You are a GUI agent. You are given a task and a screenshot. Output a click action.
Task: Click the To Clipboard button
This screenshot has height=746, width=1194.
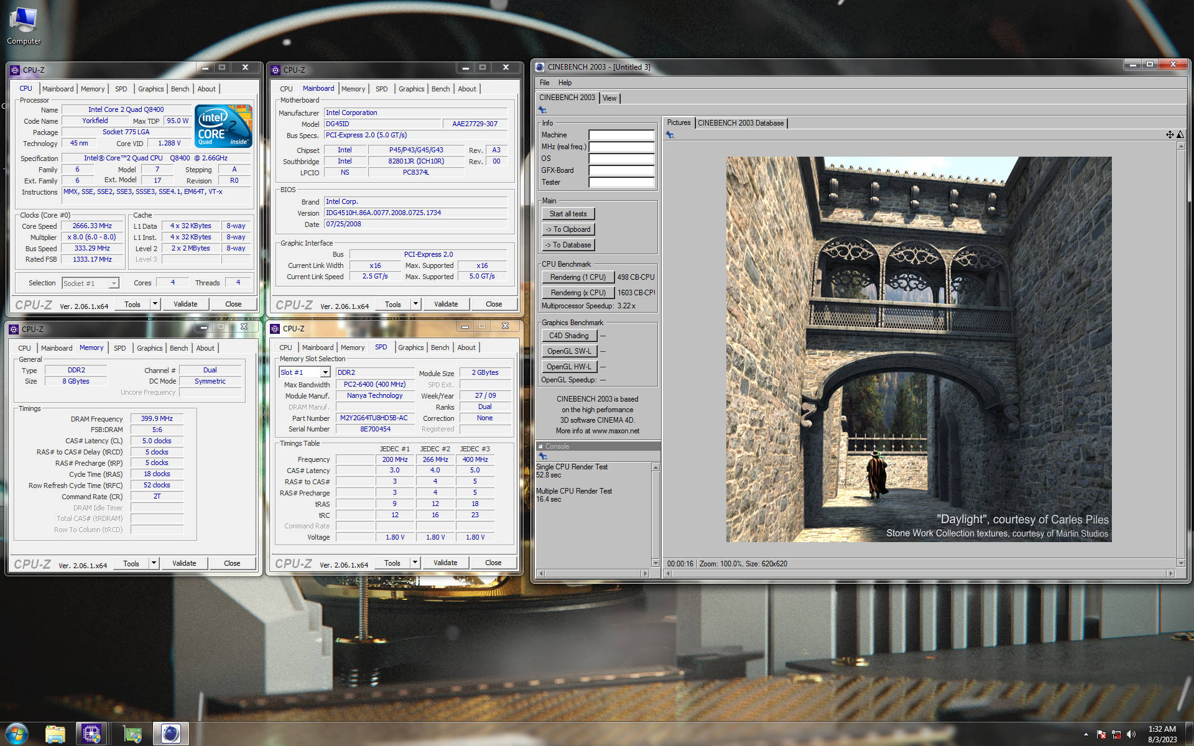[568, 229]
